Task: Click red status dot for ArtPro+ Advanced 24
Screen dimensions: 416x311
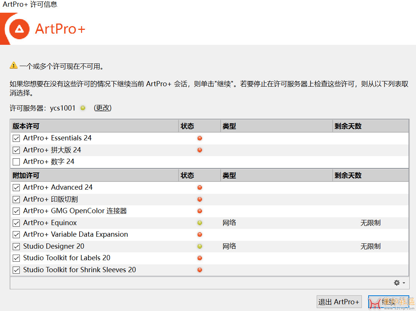Action: click(200, 187)
